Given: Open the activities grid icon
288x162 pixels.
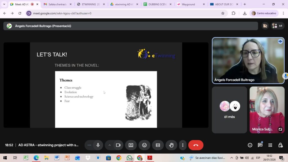Looking at the screenshot, I should [270, 145].
